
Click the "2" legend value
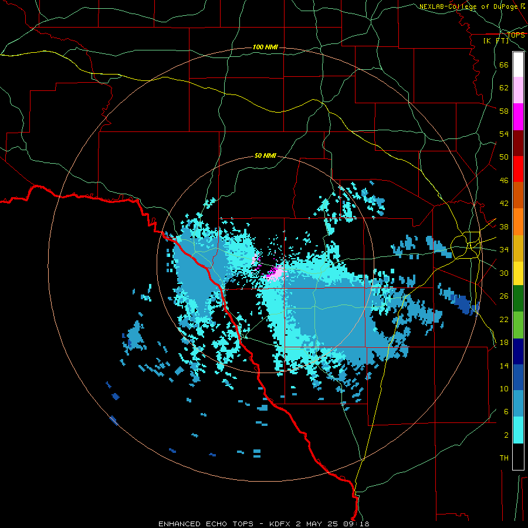coord(506,435)
